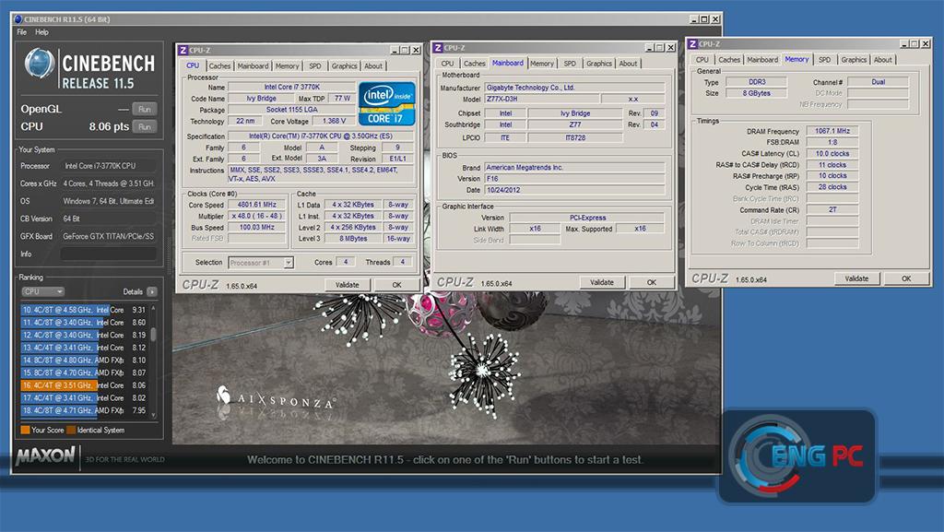The image size is (944, 532).
Task: Click the Core Voltage 1.368 V value
Action: tap(334, 121)
